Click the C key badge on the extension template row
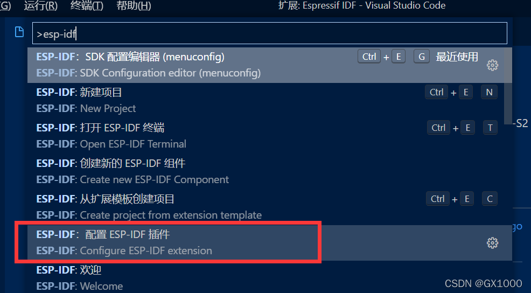The width and height of the screenshot is (531, 293). pyautogui.click(x=490, y=199)
